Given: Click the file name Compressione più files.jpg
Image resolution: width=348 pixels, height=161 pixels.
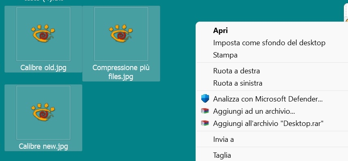Looking at the screenshot, I should pyautogui.click(x=121, y=72).
